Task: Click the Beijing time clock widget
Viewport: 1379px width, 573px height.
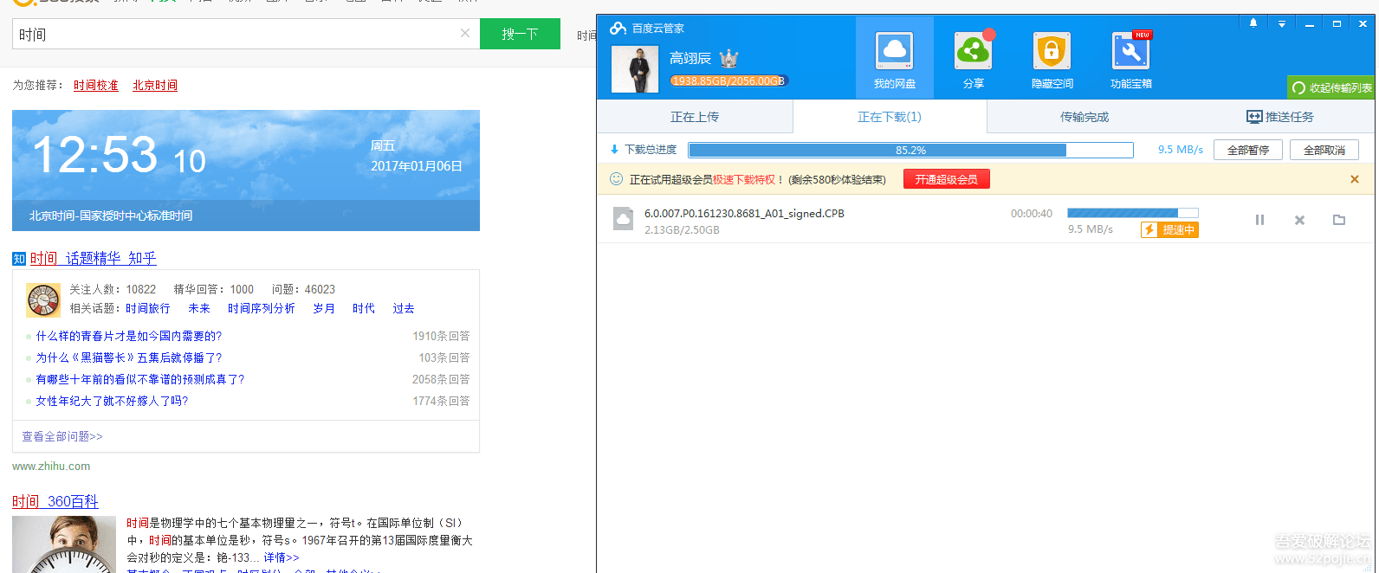Action: point(246,171)
